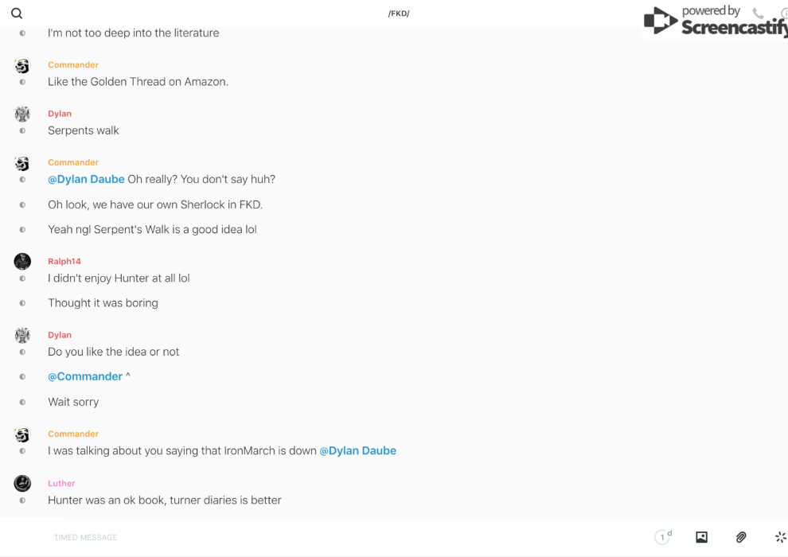This screenshot has height=557, width=788.
Task: Send a ping using the ping icon
Action: (780, 537)
